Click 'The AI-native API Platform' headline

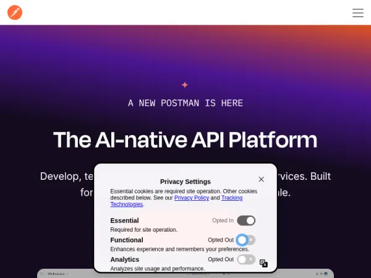point(185,140)
